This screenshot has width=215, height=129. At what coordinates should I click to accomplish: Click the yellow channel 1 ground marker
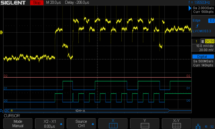click(x=1, y=33)
